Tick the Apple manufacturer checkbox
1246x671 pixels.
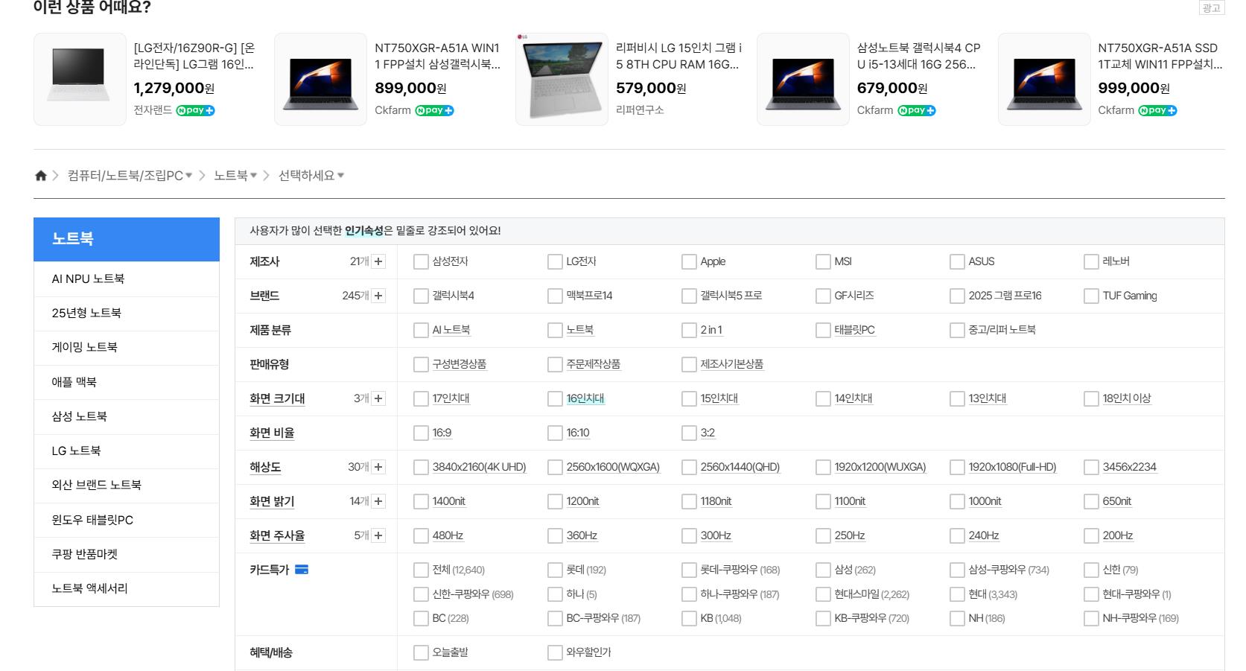(689, 261)
